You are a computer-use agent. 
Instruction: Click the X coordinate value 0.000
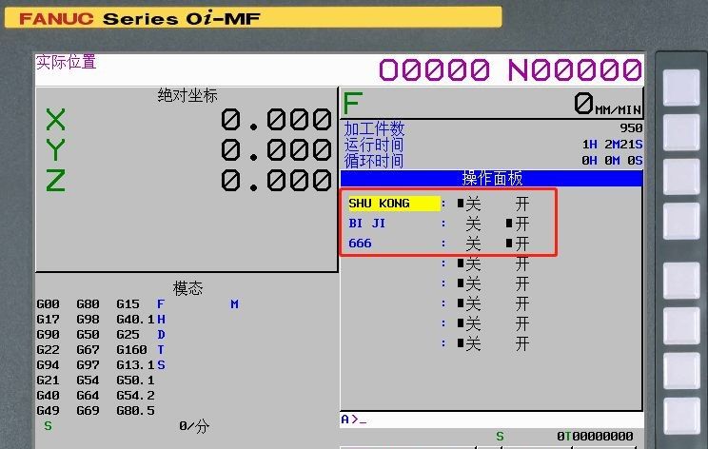(x=276, y=120)
